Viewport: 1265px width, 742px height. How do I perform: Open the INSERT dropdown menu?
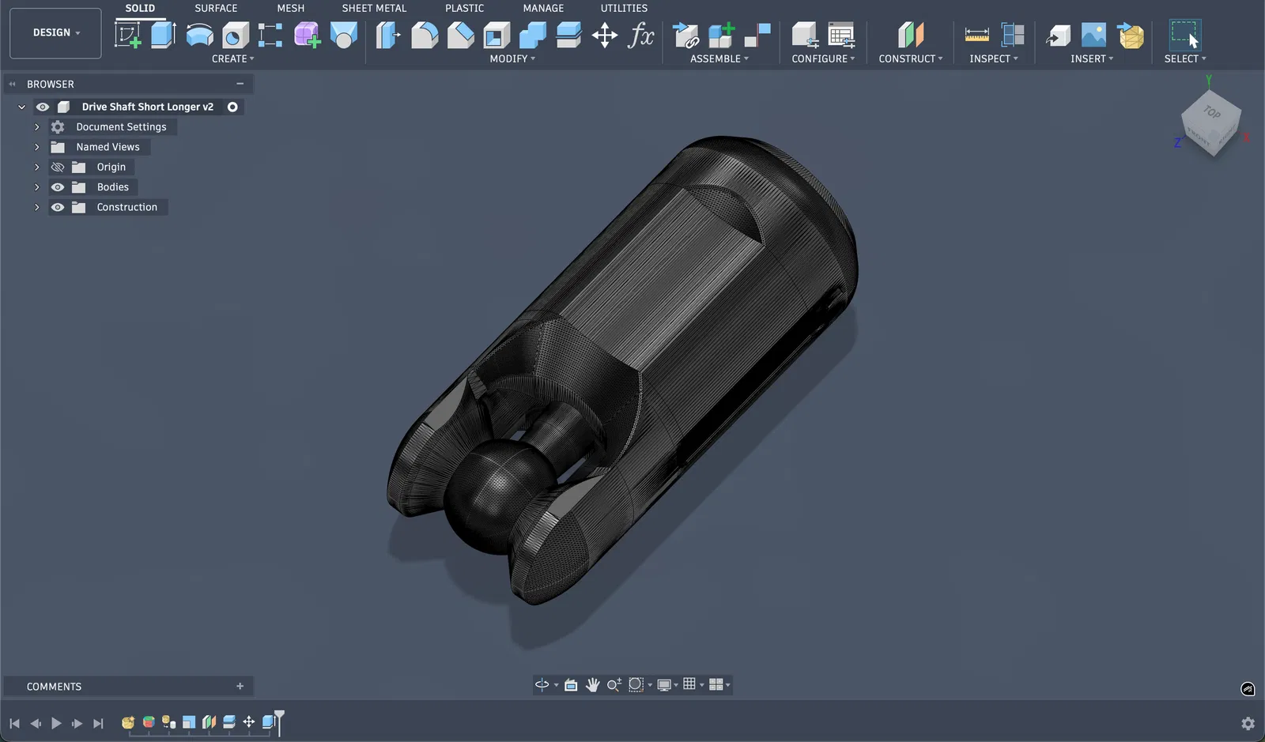(1092, 58)
